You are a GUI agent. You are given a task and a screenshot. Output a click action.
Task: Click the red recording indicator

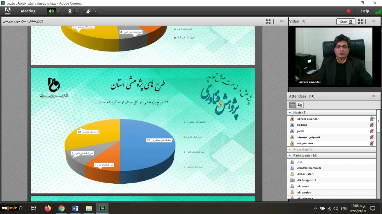[348, 11]
